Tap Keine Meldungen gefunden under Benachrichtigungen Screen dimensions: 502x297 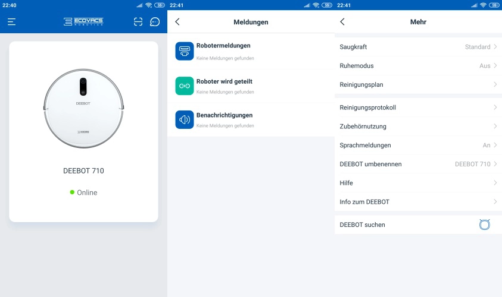[x=225, y=125]
